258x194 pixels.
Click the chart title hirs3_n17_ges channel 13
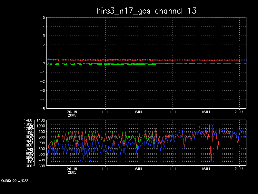[147, 11]
